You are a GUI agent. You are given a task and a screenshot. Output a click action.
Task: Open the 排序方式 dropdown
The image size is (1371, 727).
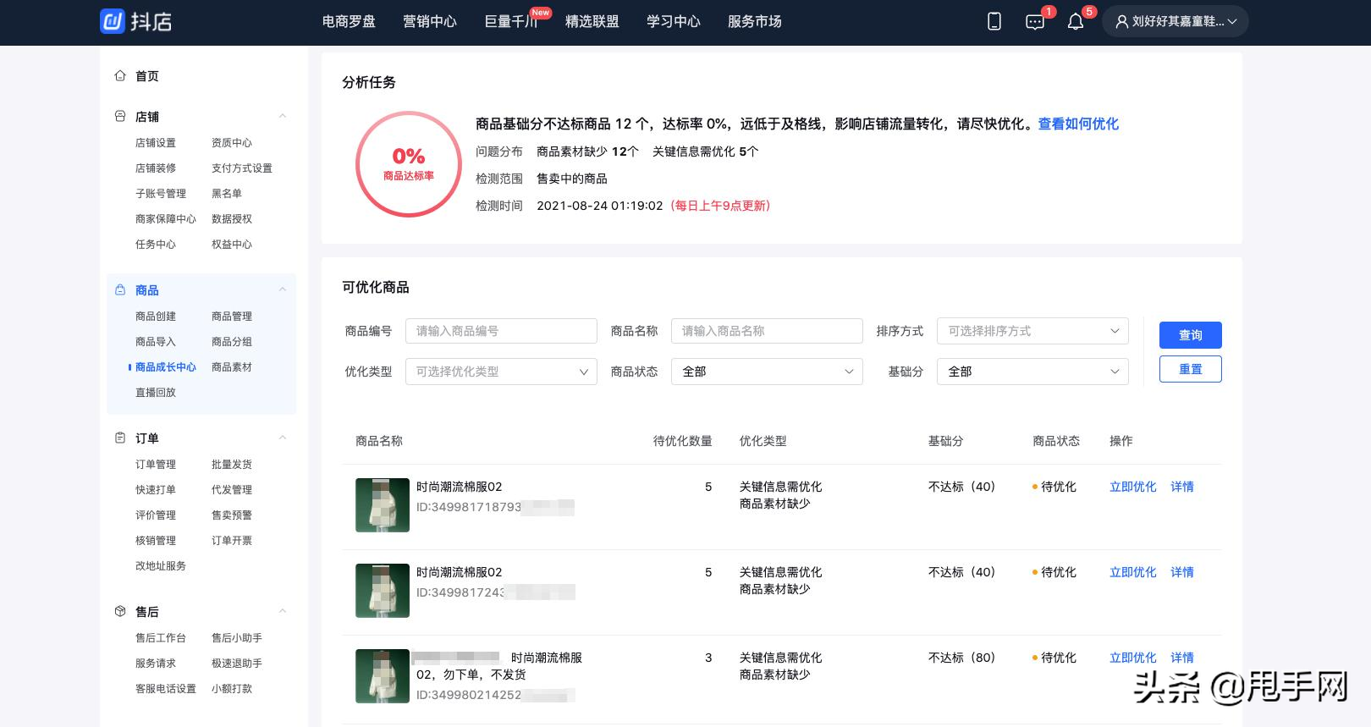1032,331
